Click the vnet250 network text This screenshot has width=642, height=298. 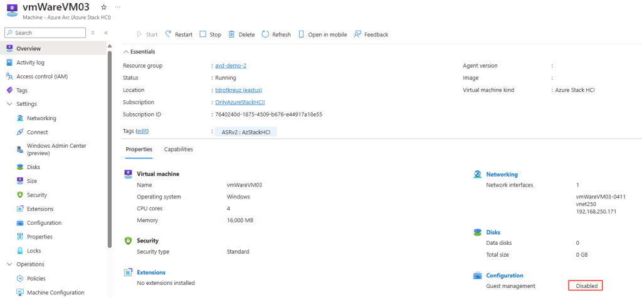(585, 204)
